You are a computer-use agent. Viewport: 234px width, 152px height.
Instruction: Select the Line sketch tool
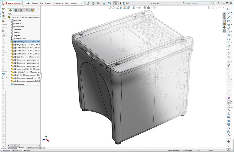click(229, 17)
